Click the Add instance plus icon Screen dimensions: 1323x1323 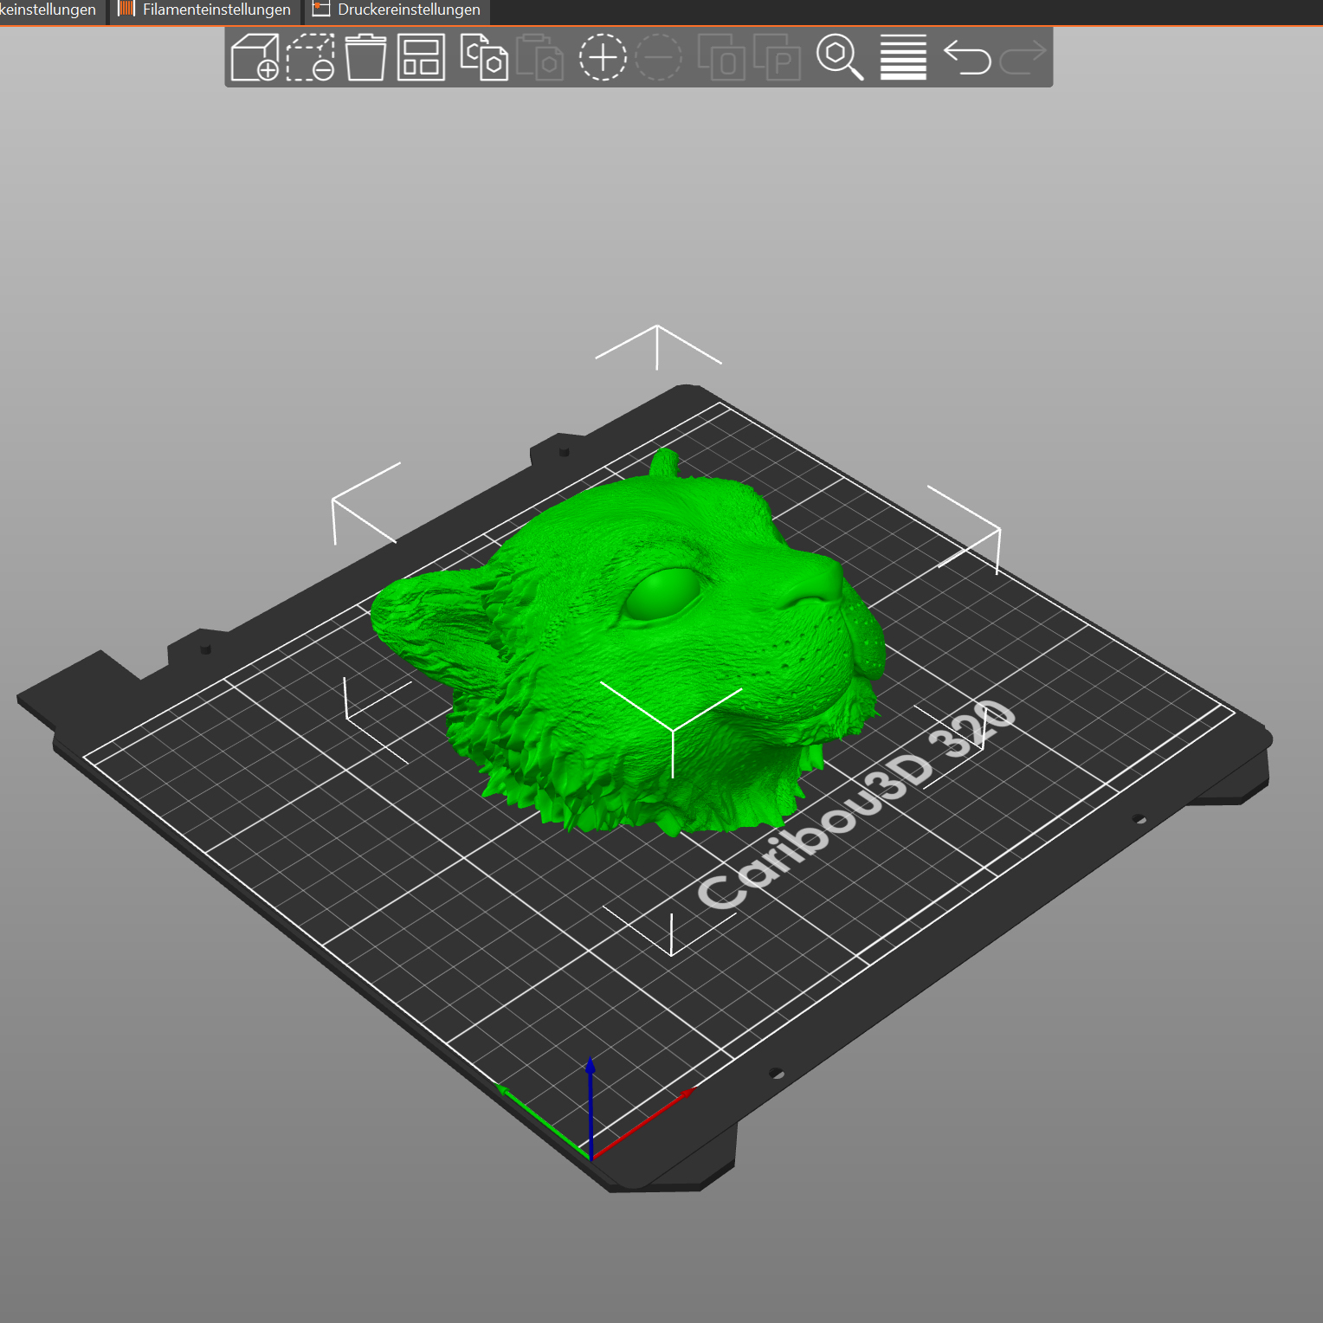tap(603, 57)
